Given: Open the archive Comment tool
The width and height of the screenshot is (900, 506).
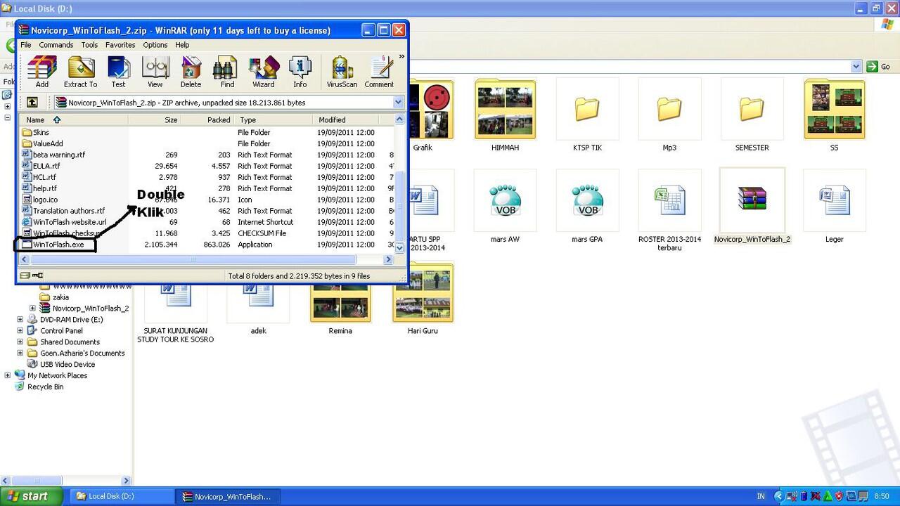Looking at the screenshot, I should click(x=379, y=72).
